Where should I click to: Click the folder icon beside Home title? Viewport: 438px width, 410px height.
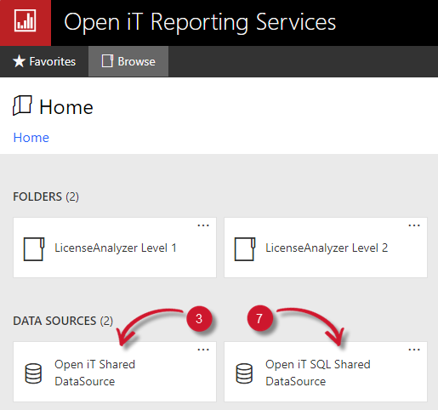point(22,105)
